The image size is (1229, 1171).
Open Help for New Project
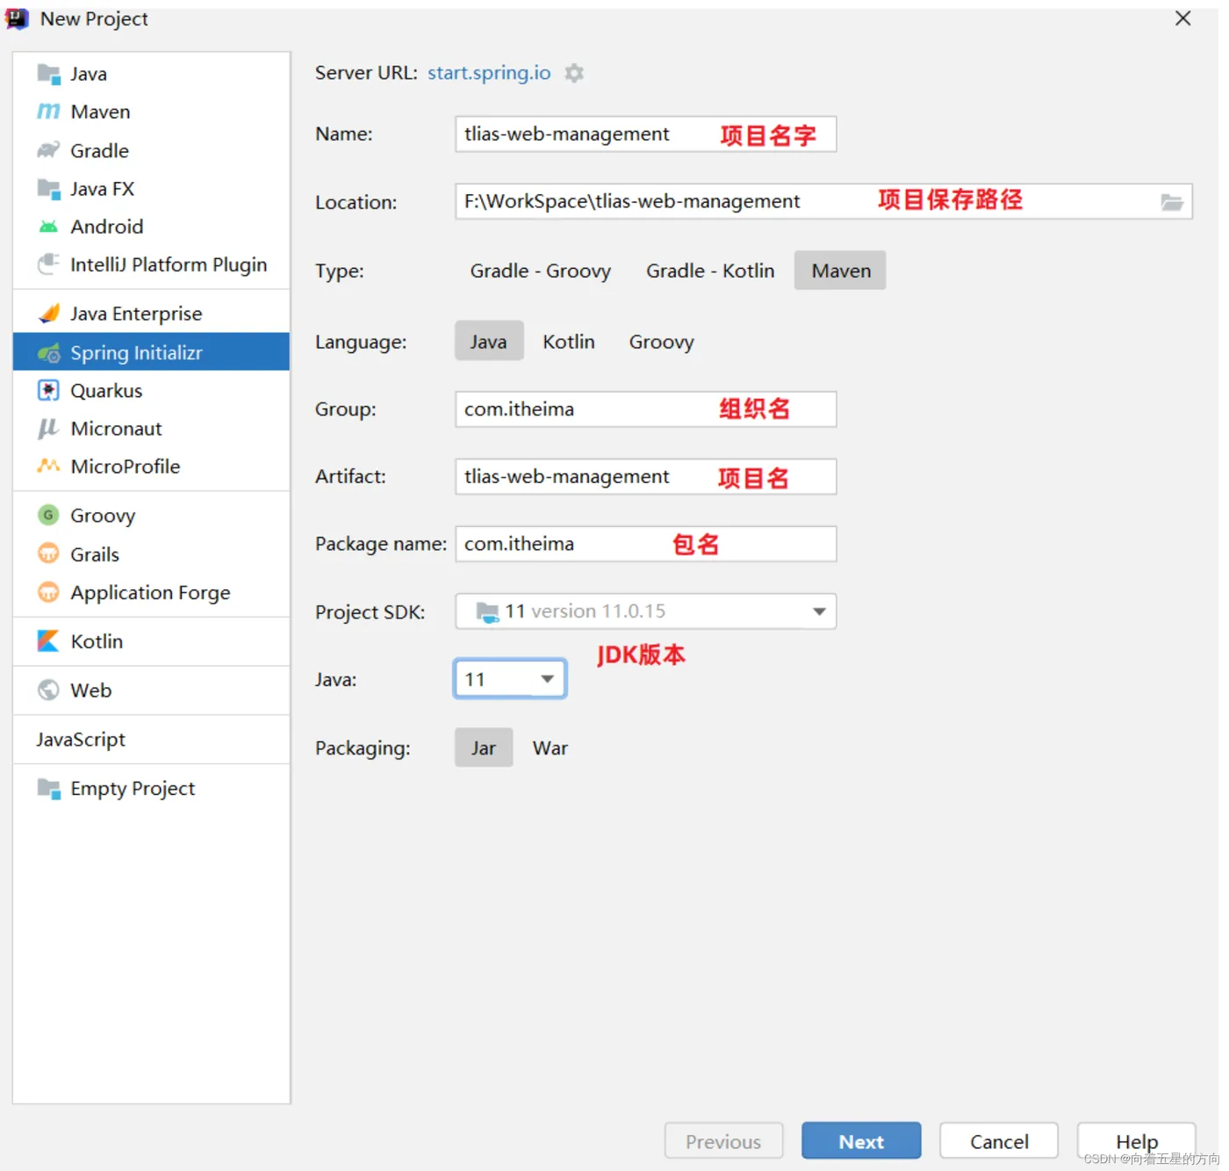coord(1137,1141)
